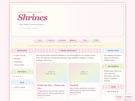Click the Vocaloid card title

pos(74,85)
